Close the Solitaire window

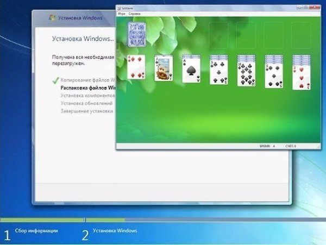click(315, 7)
